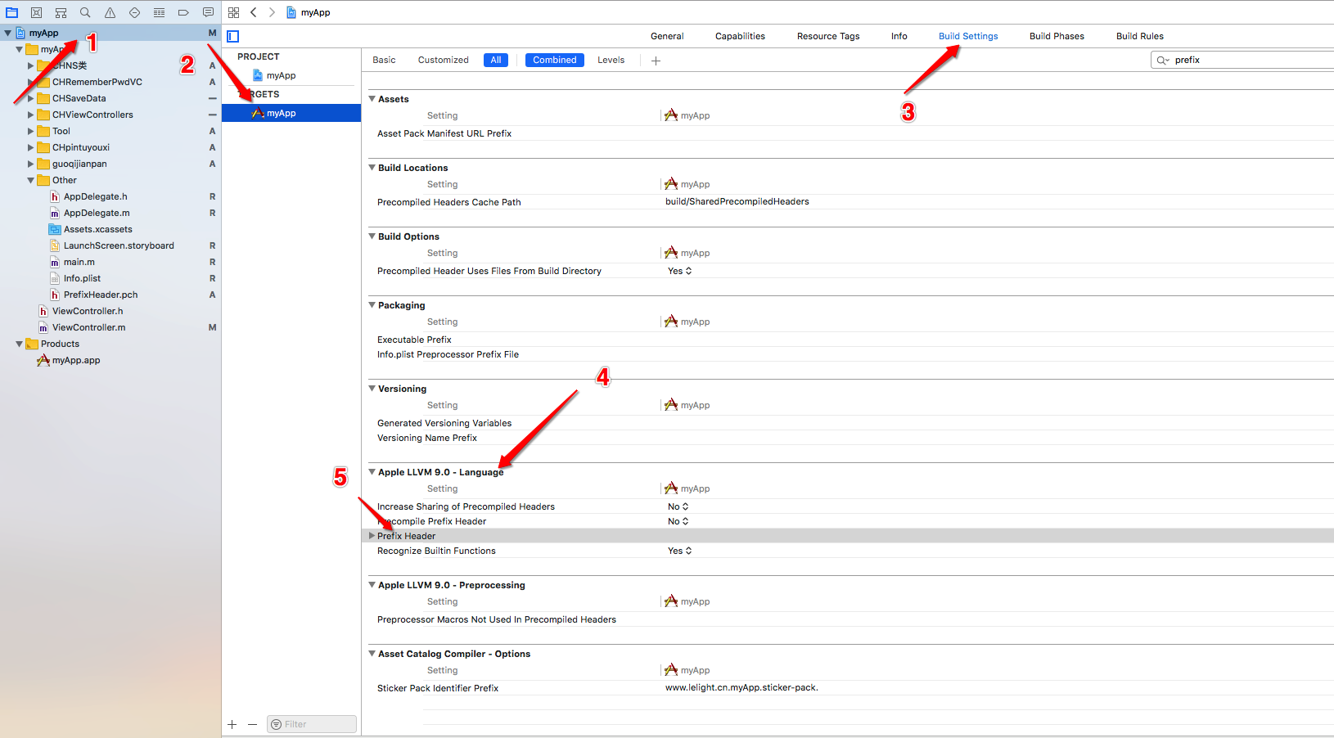Open the Info tab
Screen dimensions: 1334x738
click(x=899, y=36)
